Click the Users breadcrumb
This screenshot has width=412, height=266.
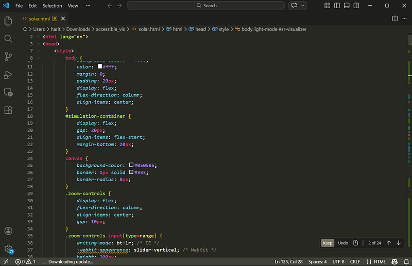(x=39, y=29)
